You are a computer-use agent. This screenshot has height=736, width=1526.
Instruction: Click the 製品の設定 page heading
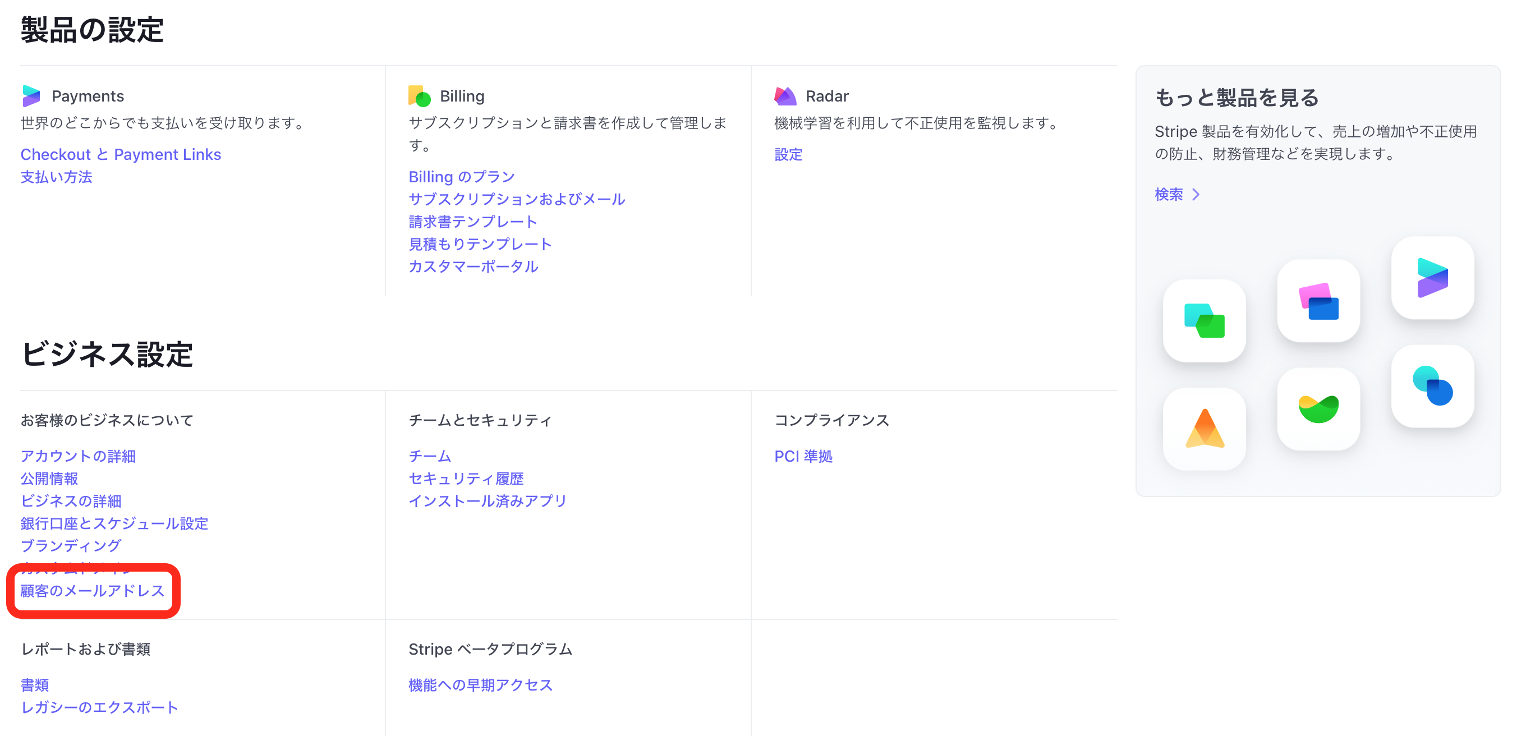pyautogui.click(x=92, y=30)
